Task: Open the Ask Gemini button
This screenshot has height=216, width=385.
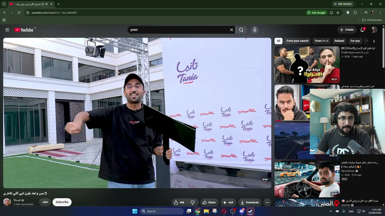Action: (343, 4)
